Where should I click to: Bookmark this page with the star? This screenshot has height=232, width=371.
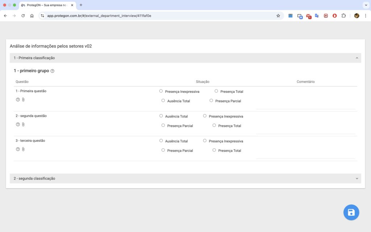tap(278, 16)
